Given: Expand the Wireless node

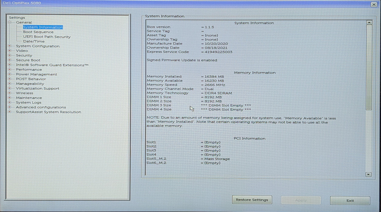Looking at the screenshot, I should click(x=10, y=93).
